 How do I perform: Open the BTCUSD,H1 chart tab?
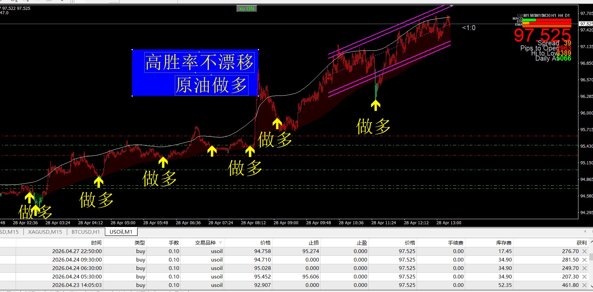point(86,232)
